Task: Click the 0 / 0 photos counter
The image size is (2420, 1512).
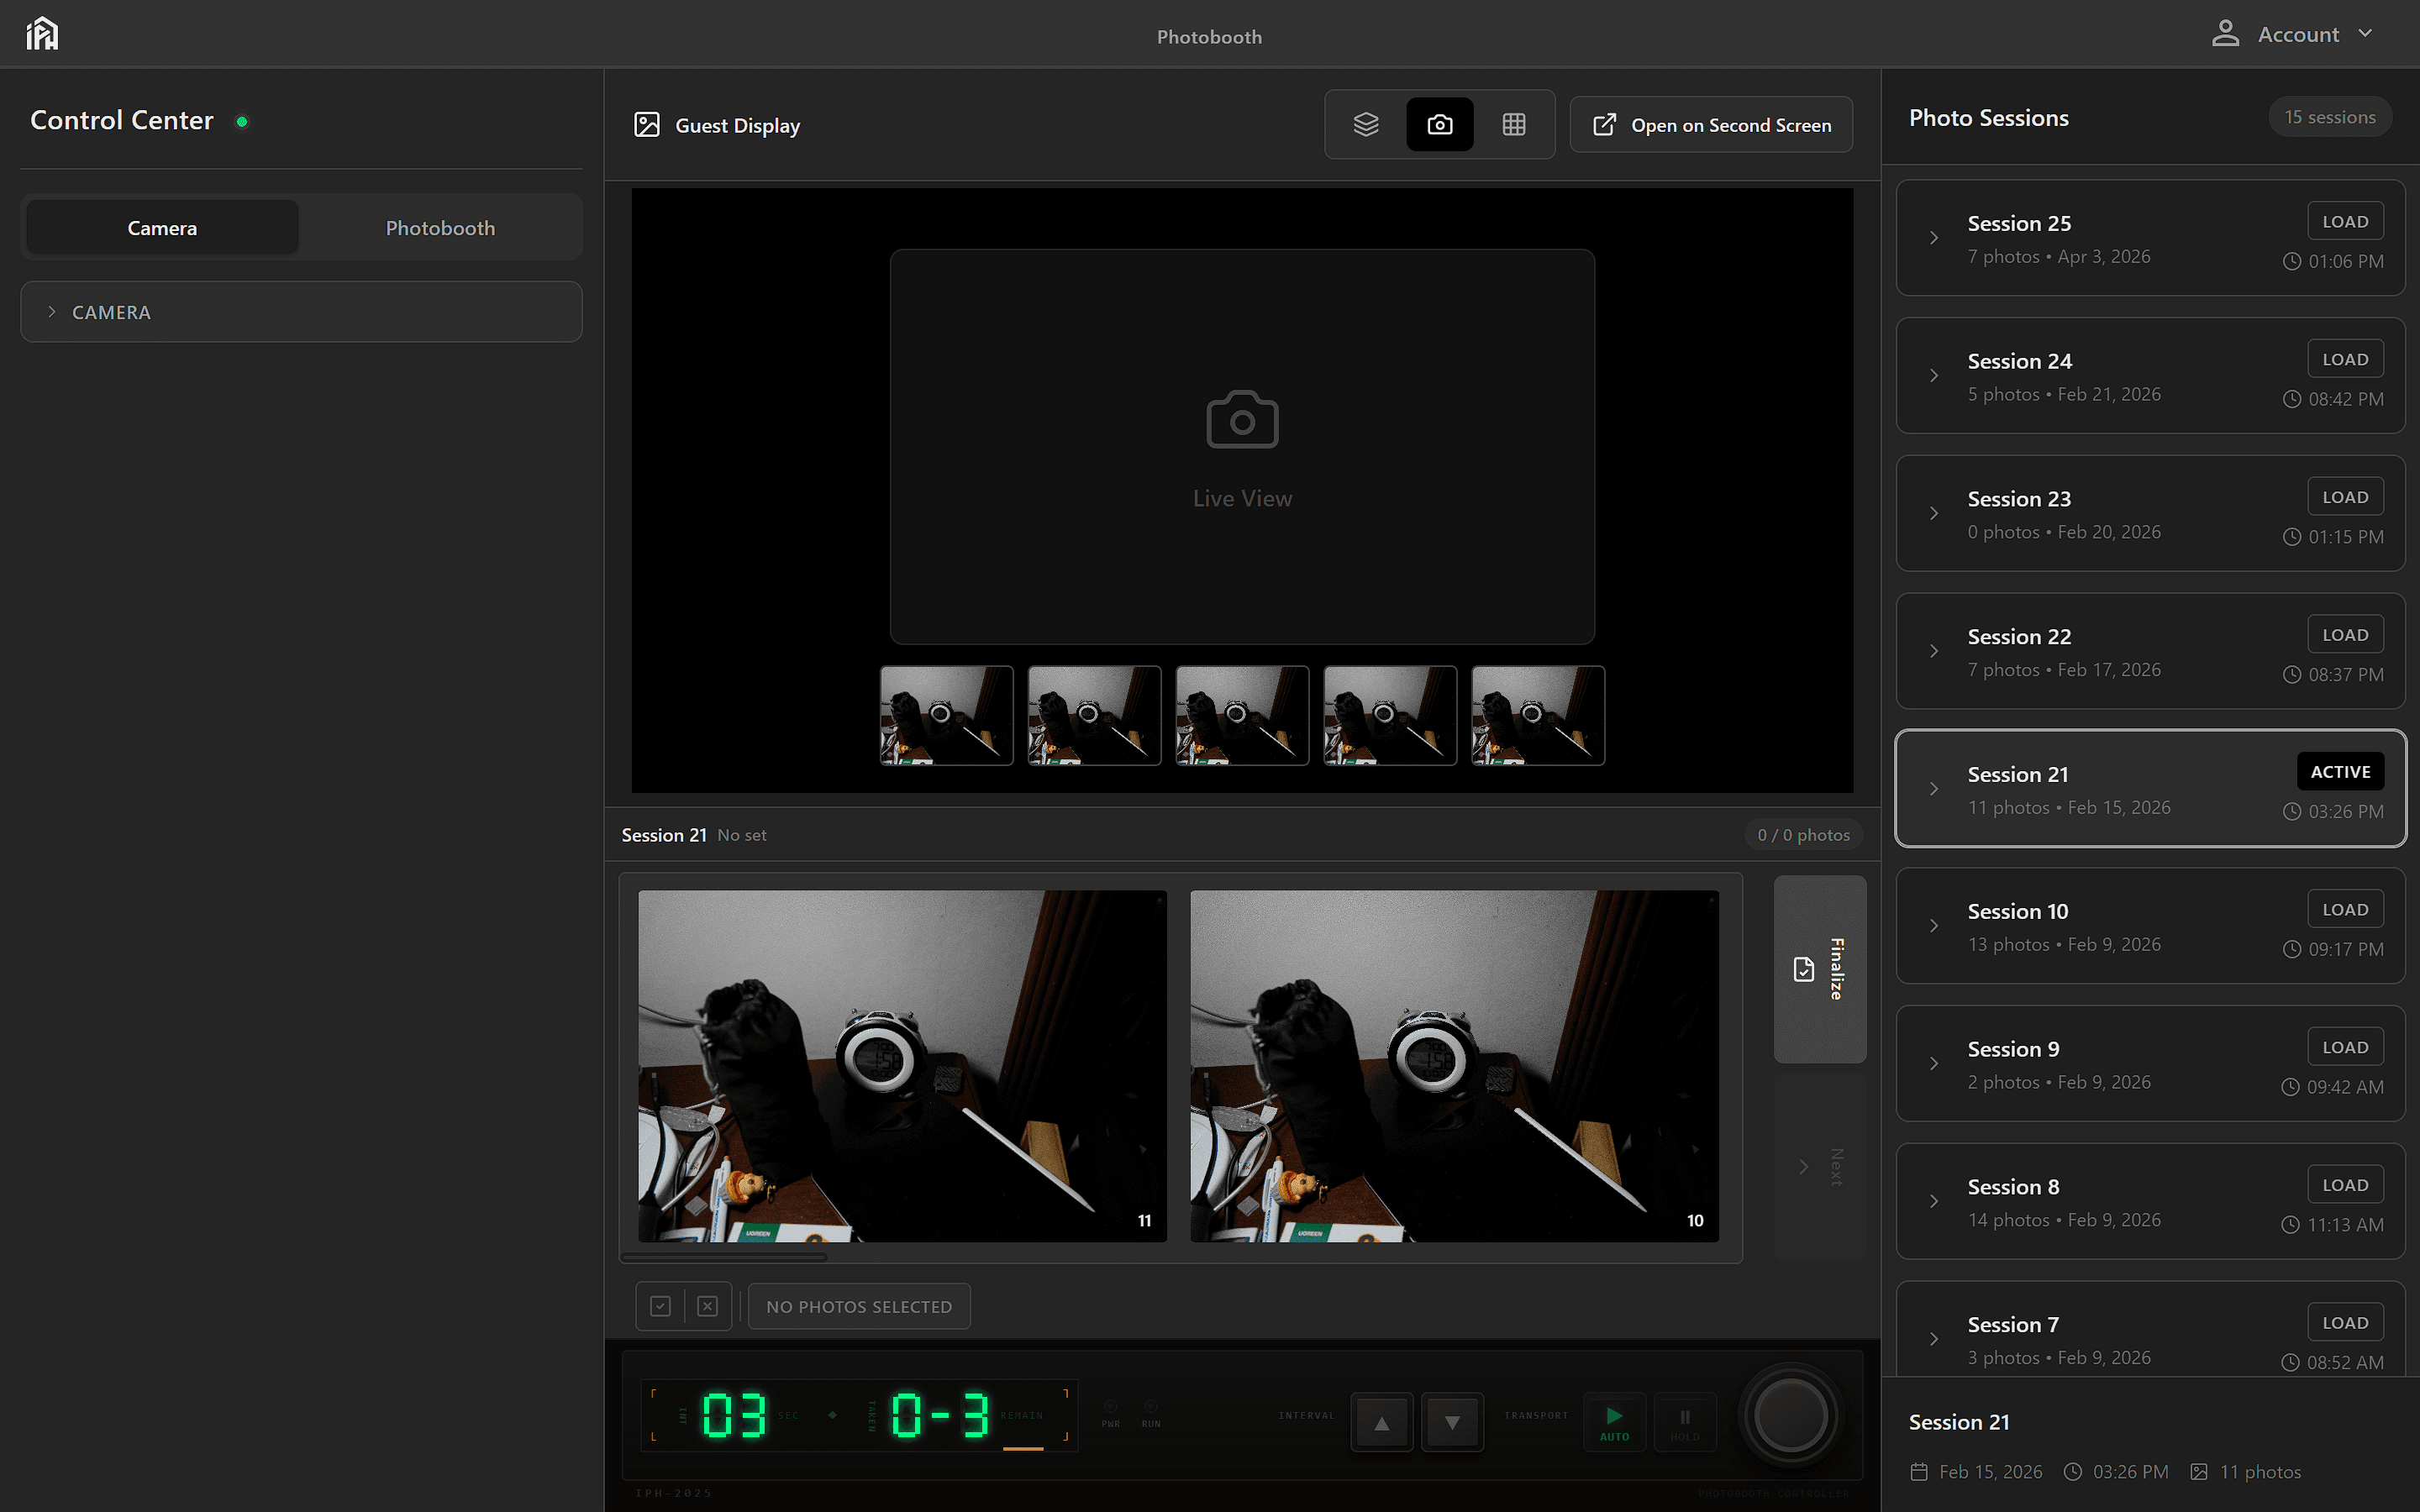Action: coord(1803,835)
